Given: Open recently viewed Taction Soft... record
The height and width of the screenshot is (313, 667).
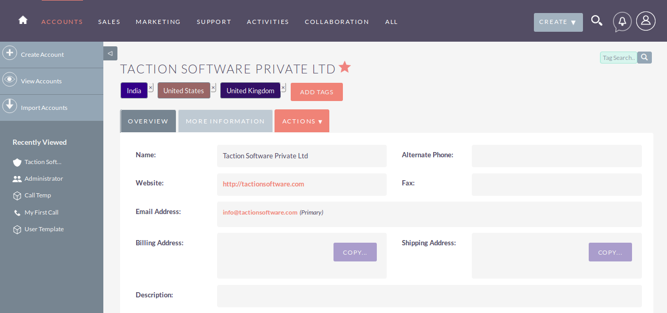Looking at the screenshot, I should click(43, 162).
